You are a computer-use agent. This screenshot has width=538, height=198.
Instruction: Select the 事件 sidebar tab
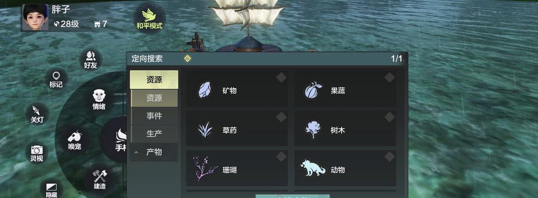(x=154, y=116)
